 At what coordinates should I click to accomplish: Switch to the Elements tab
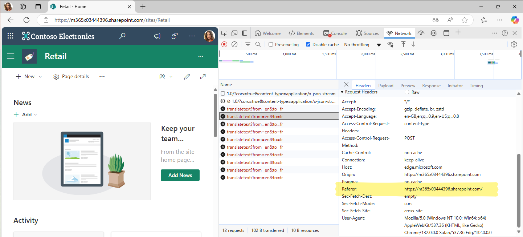(x=301, y=33)
